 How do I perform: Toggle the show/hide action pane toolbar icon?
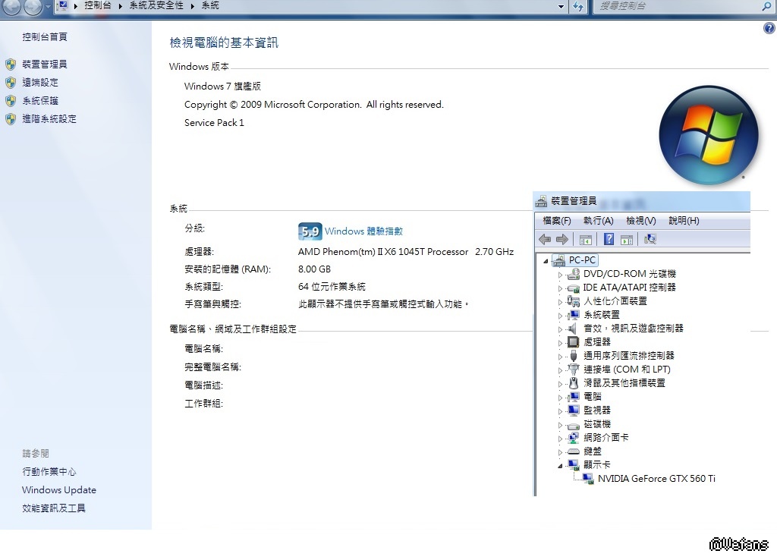pos(626,240)
